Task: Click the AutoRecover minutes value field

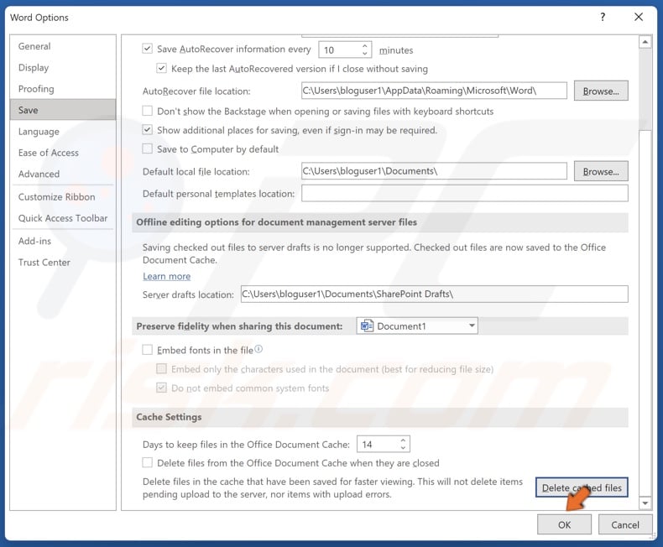Action: [x=340, y=49]
